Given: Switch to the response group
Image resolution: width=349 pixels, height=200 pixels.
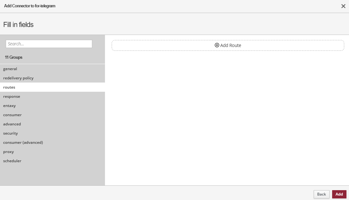Looking at the screenshot, I should [12, 97].
